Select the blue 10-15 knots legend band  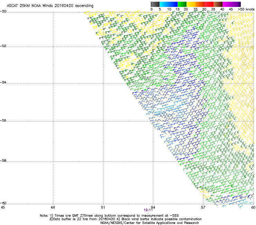click(173, 4)
